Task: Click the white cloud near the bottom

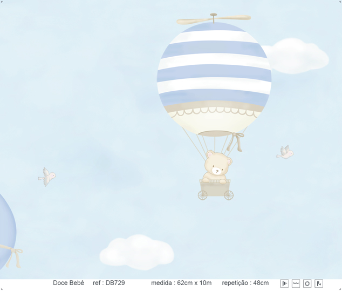Action: (x=137, y=252)
